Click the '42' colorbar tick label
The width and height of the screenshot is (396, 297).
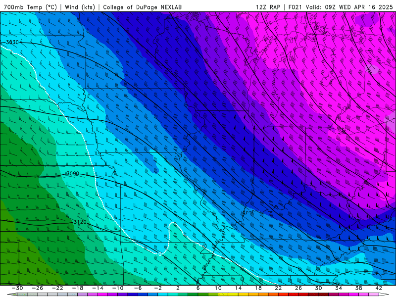coord(379,288)
